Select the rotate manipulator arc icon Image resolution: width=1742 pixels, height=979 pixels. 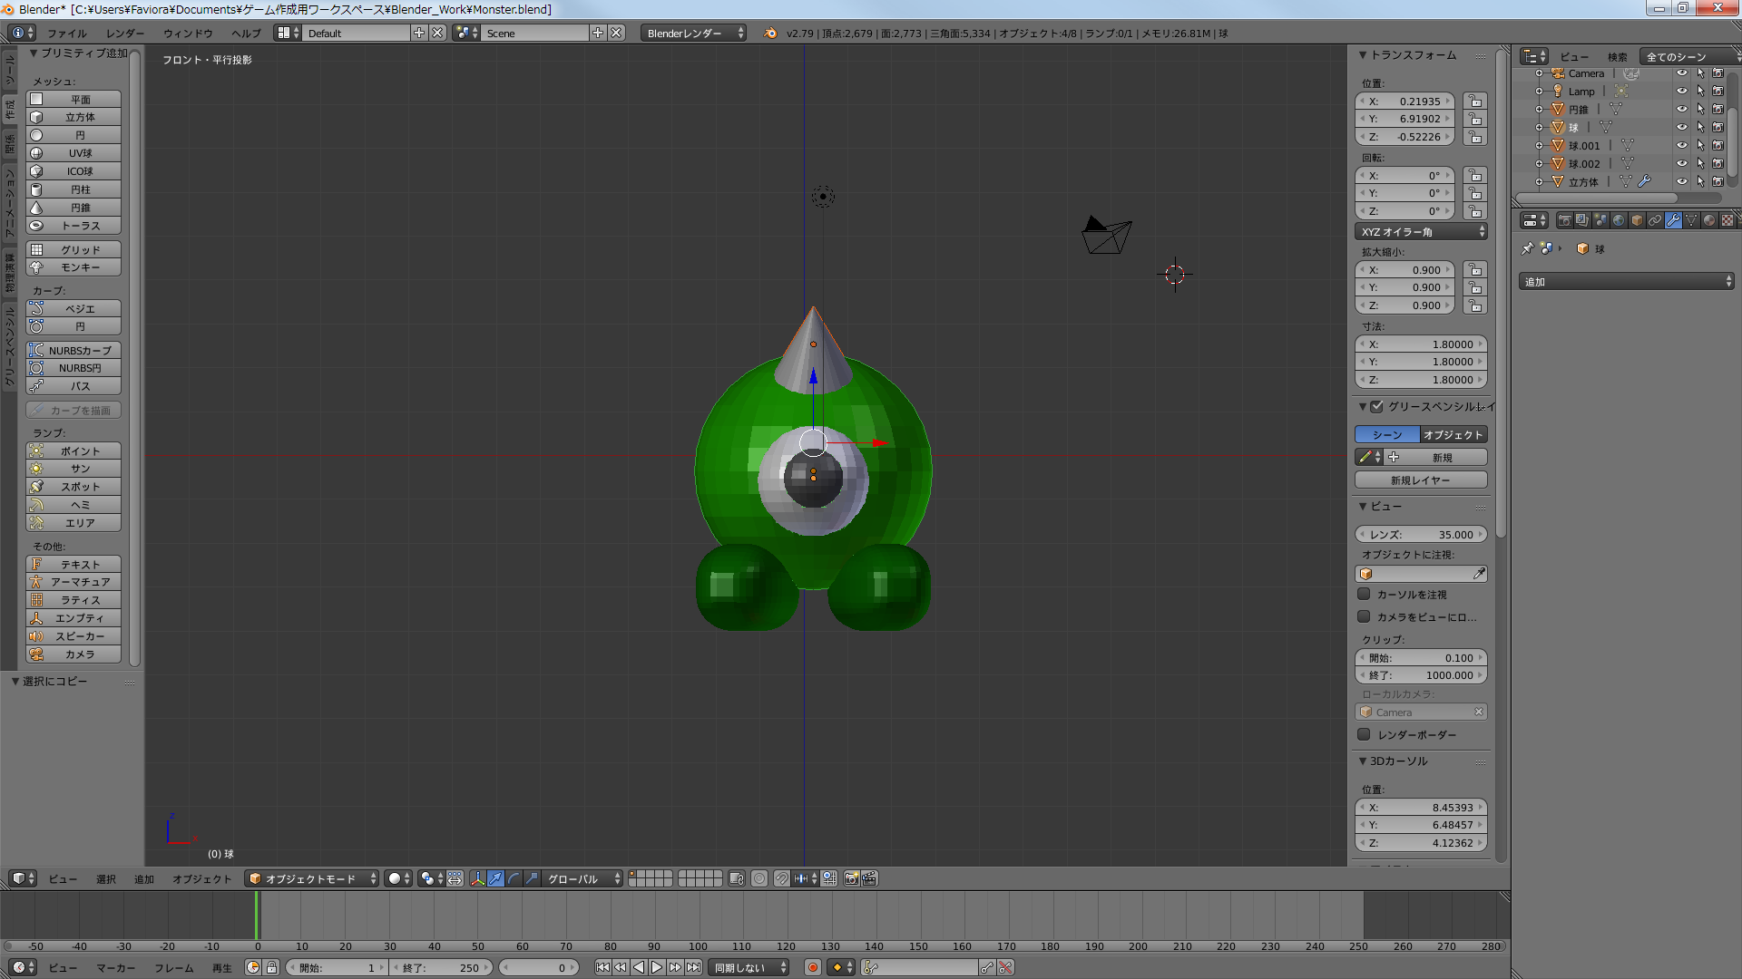[x=514, y=878]
